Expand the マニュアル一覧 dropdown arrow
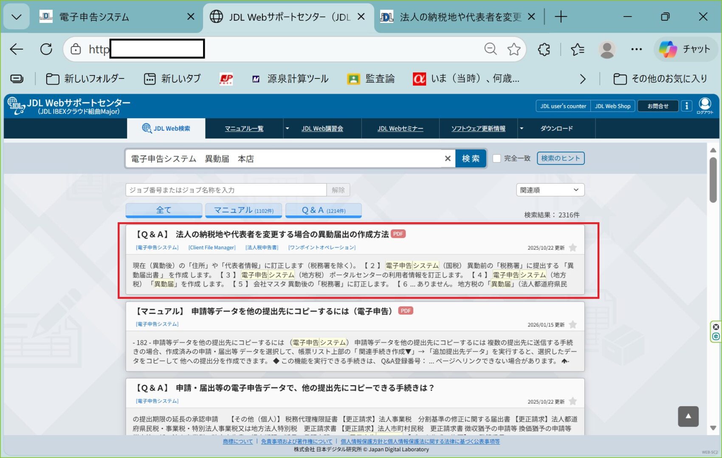Screen dimensions: 722x458 287,128
